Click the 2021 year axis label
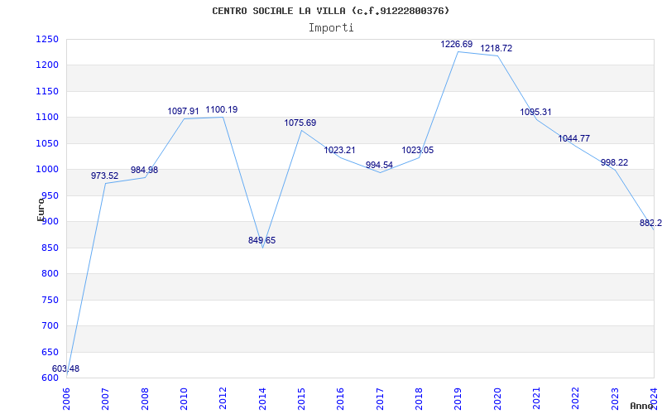The width and height of the screenshot is (662, 414). pyautogui.click(x=536, y=398)
